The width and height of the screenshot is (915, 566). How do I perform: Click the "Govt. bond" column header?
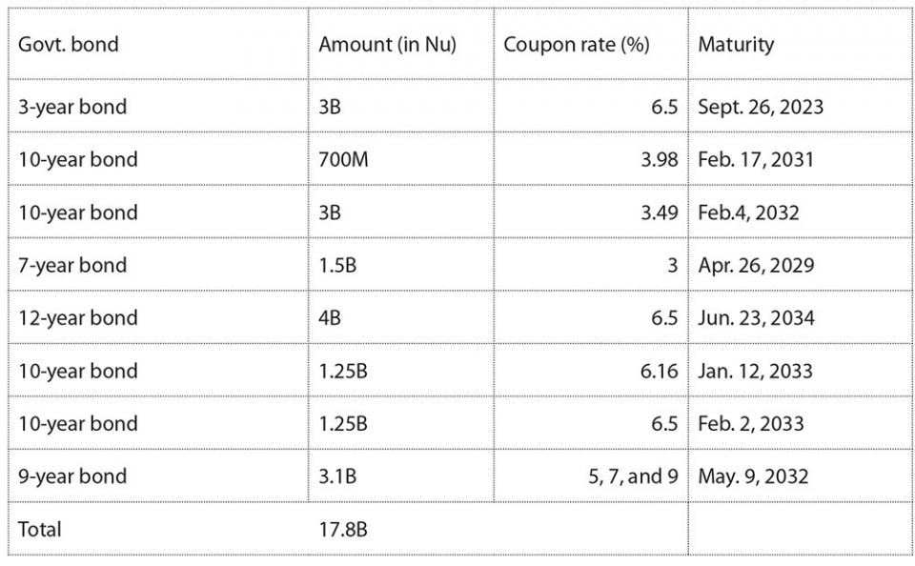[68, 45]
